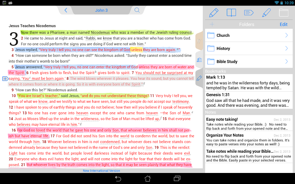Switch to the pencil notes side tab
295x184 pixels.
pyautogui.click(x=199, y=78)
